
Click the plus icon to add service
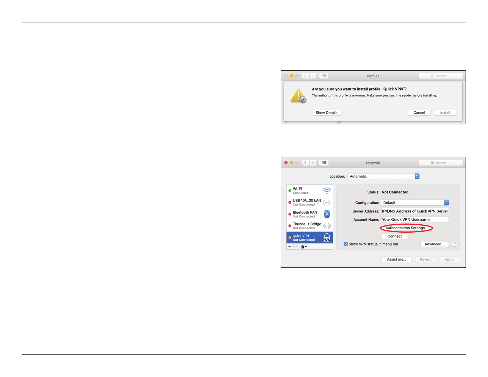point(290,247)
